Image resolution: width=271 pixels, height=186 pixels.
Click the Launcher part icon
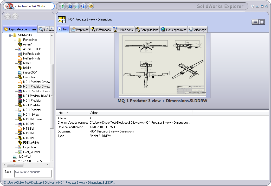click(x=20, y=77)
